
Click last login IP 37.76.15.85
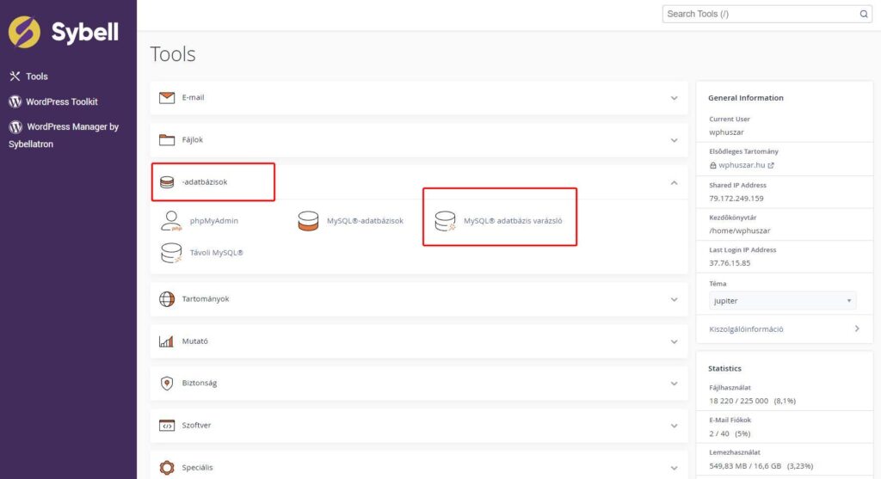click(730, 263)
